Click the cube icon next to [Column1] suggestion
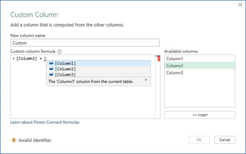This screenshot has width=246, height=154. pyautogui.click(x=51, y=63)
